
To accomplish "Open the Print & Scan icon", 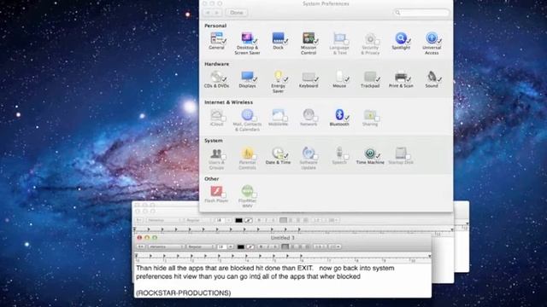I will (401, 76).
